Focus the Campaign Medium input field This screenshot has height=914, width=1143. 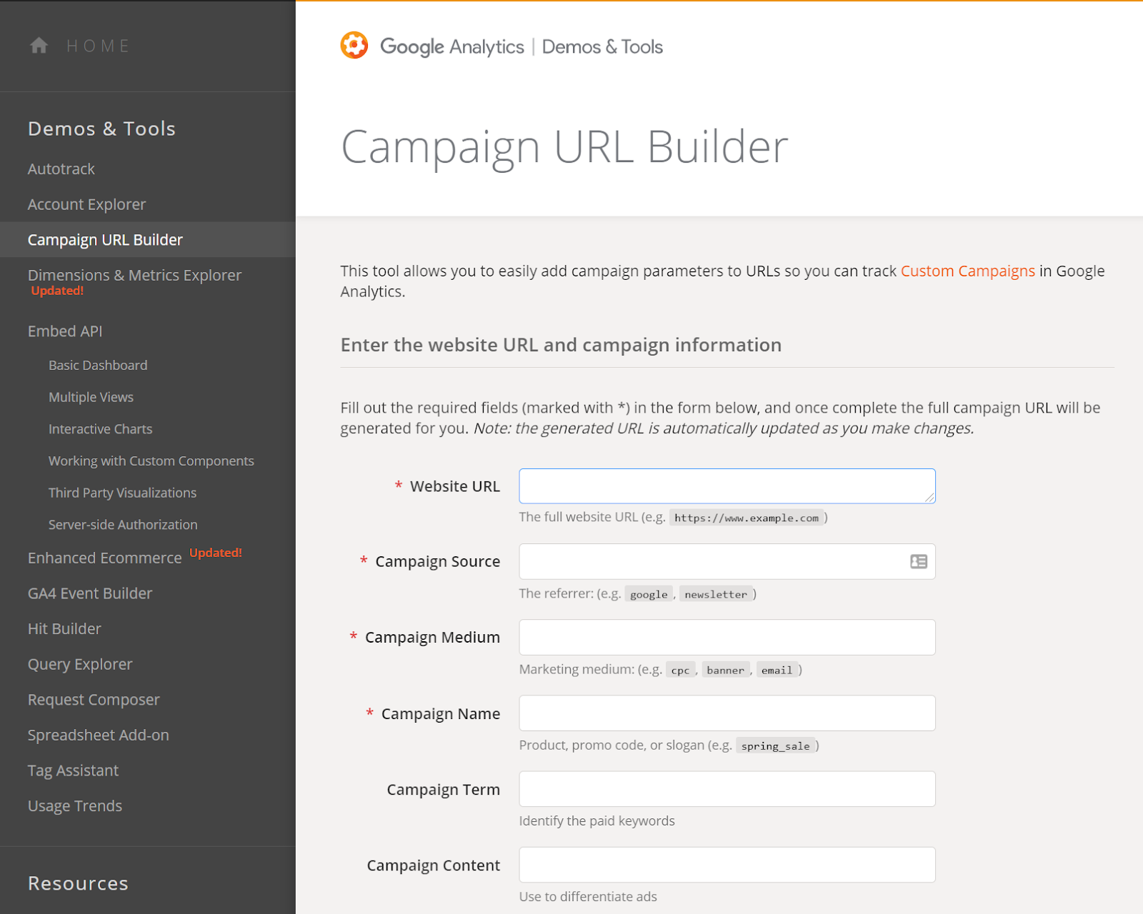click(x=727, y=638)
